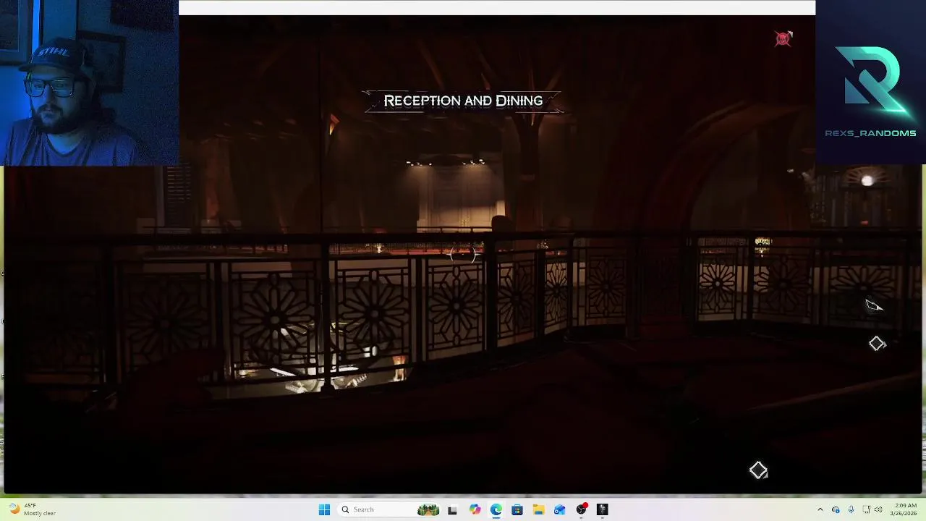Open File Explorer from the taskbar
926x521 pixels.
(x=538, y=509)
